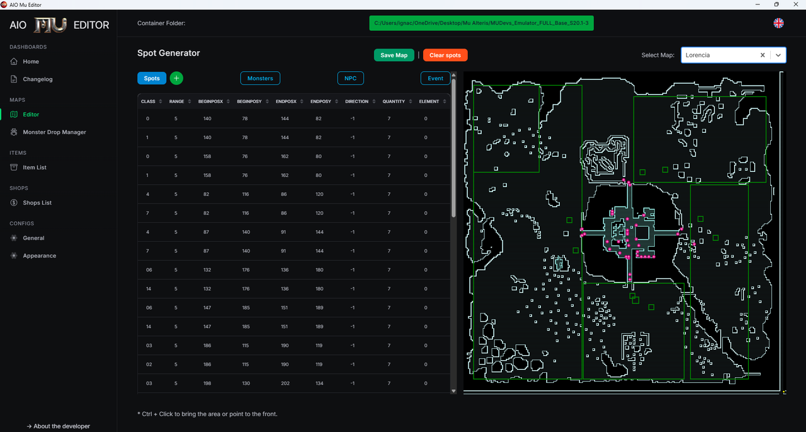
Task: Open the Item List icon
Action: tap(14, 168)
